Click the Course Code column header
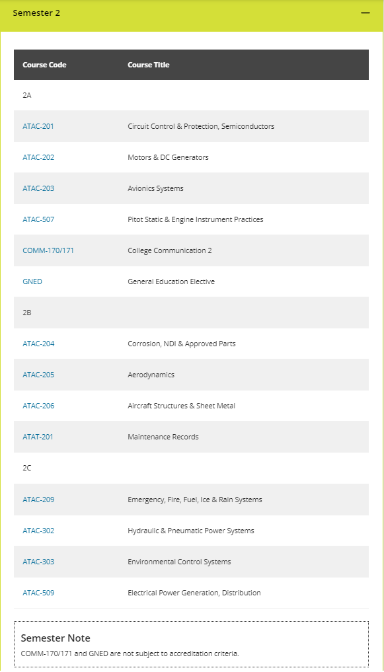Image resolution: width=384 pixels, height=672 pixels. click(44, 65)
